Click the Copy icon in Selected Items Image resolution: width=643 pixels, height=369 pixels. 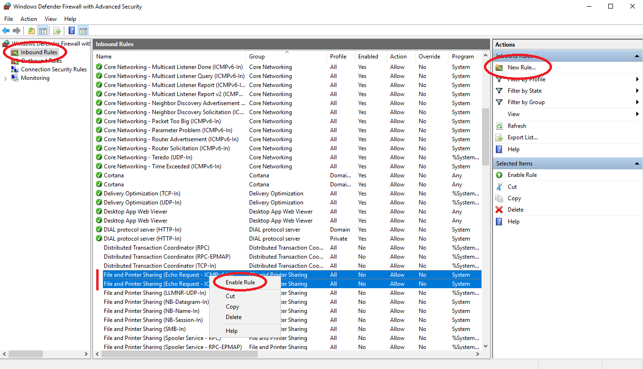point(499,198)
